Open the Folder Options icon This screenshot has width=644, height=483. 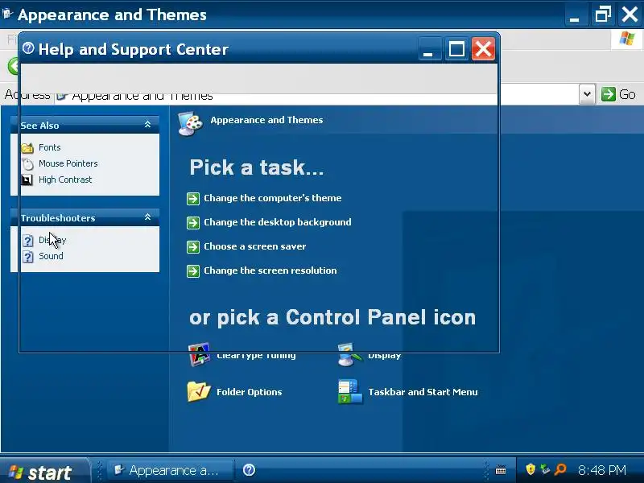tap(199, 391)
